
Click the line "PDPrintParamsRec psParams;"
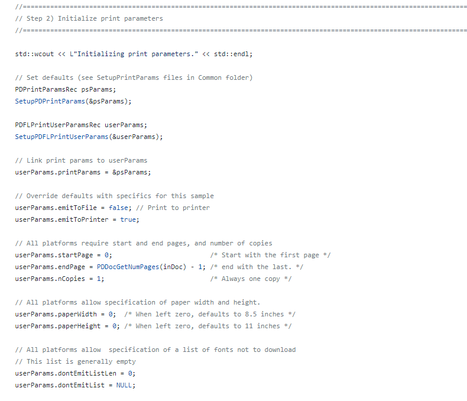pos(66,89)
